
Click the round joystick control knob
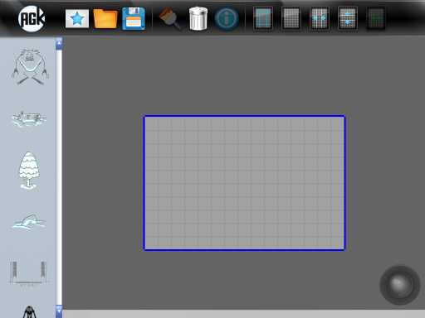pos(400,285)
